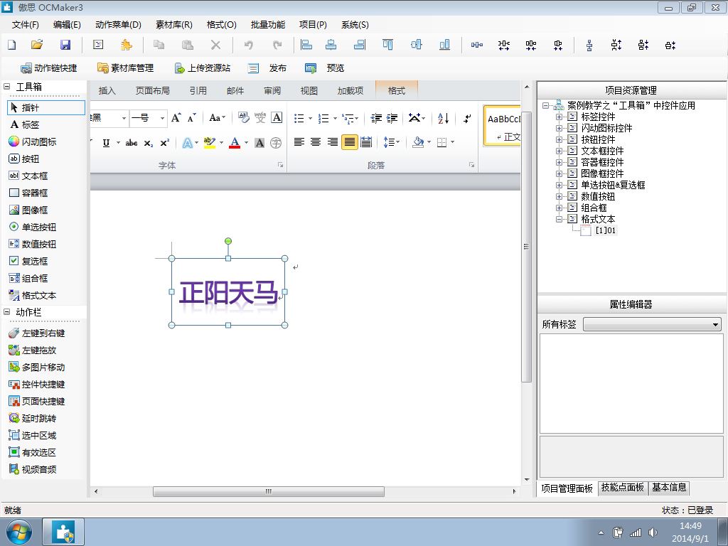Image resolution: width=728 pixels, height=546 pixels.
Task: Select the 图像框 image box control
Action: tap(28, 210)
